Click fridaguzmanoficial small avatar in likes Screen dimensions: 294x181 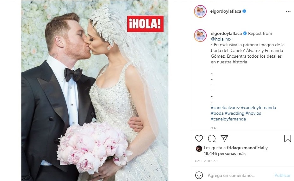[199, 149]
